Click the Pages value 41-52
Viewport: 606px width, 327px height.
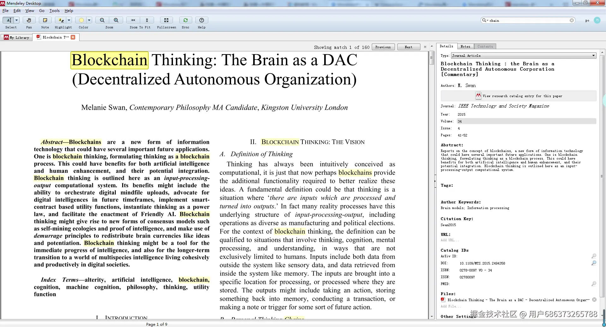[x=462, y=135]
